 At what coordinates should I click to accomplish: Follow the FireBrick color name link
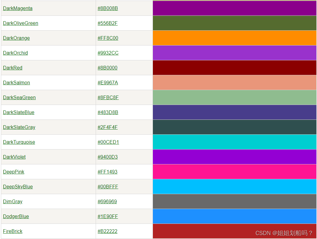point(12,231)
